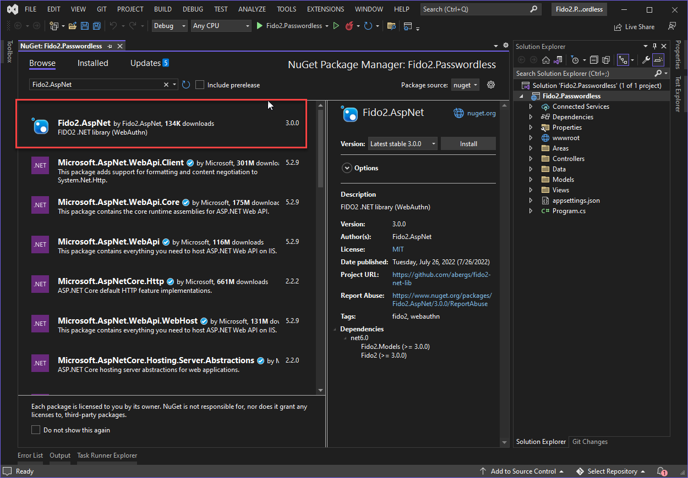Viewport: 688px width, 478px height.
Task: Switch to the Installed tab
Action: (92, 63)
